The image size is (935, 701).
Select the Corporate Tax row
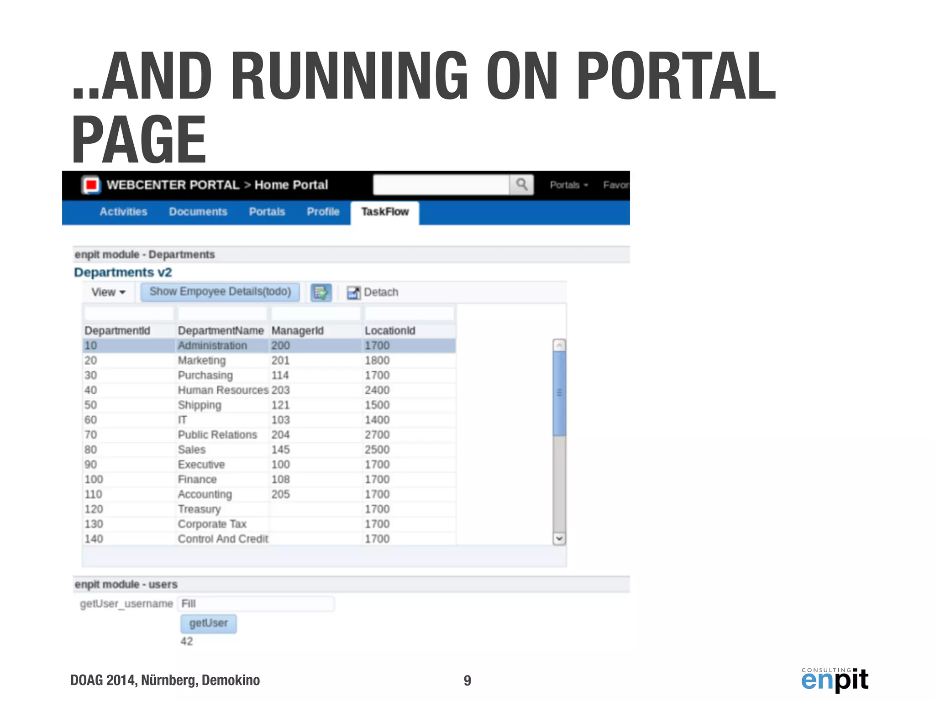coord(269,524)
